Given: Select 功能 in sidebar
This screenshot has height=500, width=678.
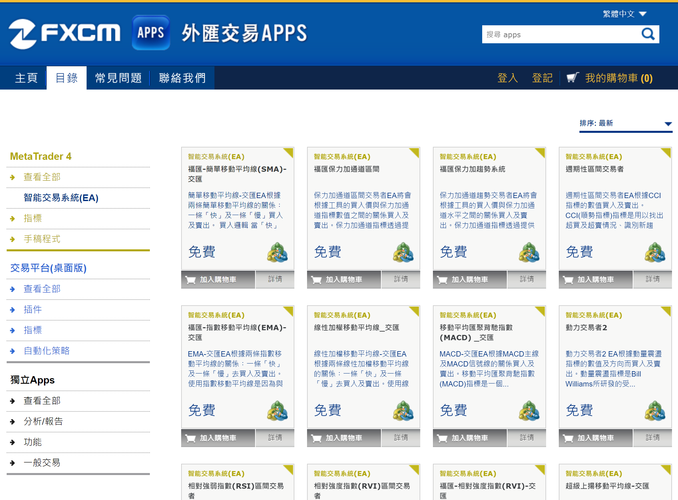Looking at the screenshot, I should click(33, 442).
